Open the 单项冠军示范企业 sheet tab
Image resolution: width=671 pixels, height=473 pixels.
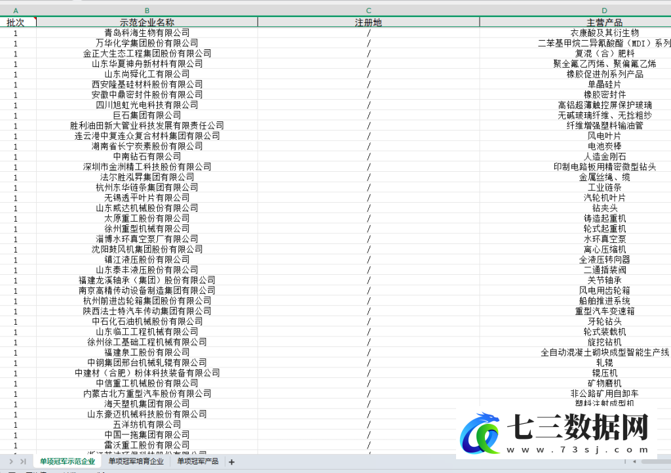pyautogui.click(x=67, y=461)
